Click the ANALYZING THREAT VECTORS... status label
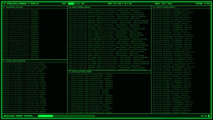The height and width of the screenshot is (120, 213). [x=20, y=116]
